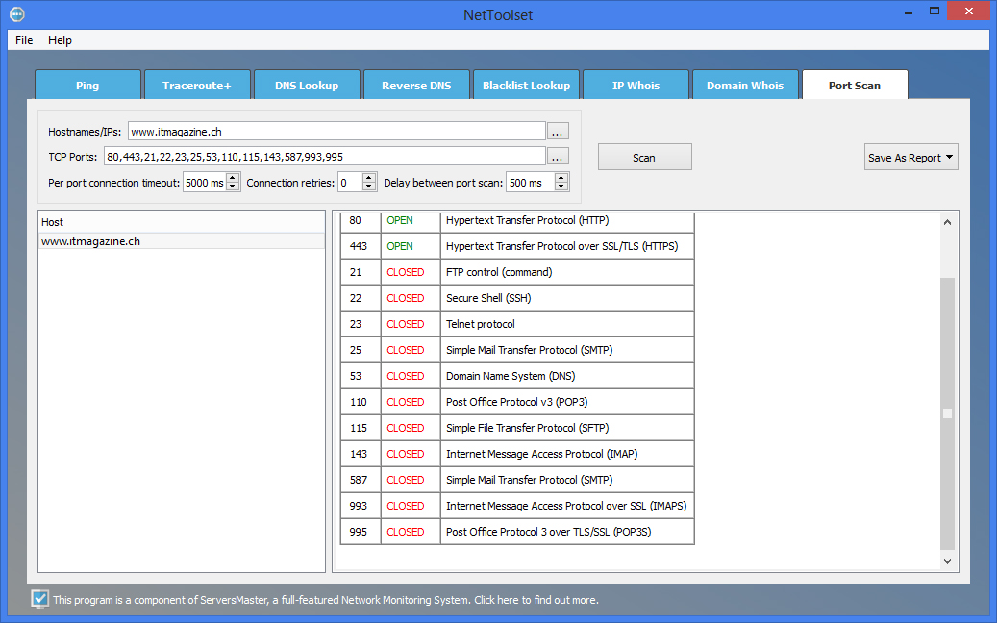Open the DNS Lookup tab
Image resolution: width=997 pixels, height=623 pixels.
pos(307,86)
